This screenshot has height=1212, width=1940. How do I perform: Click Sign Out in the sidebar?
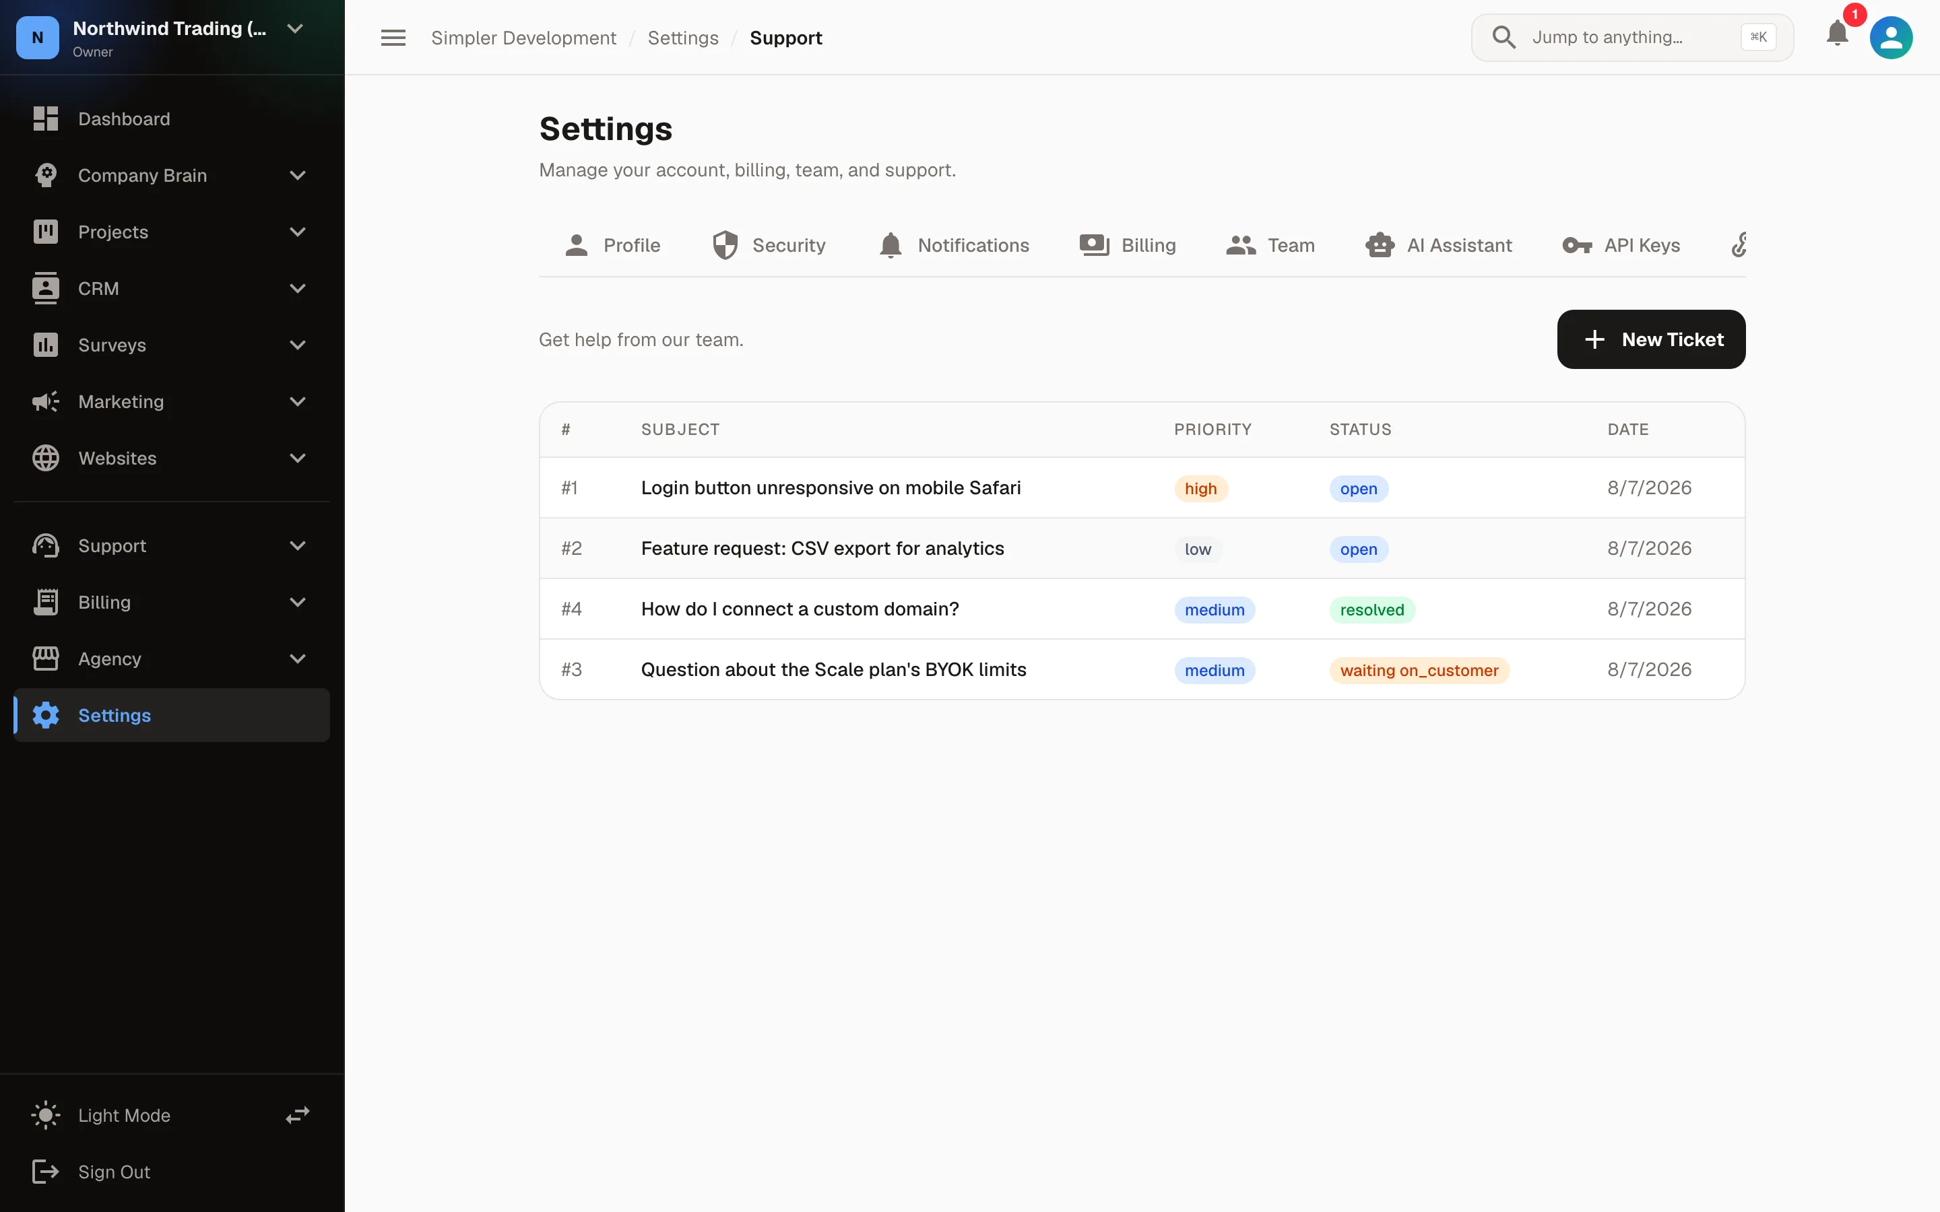172,1171
